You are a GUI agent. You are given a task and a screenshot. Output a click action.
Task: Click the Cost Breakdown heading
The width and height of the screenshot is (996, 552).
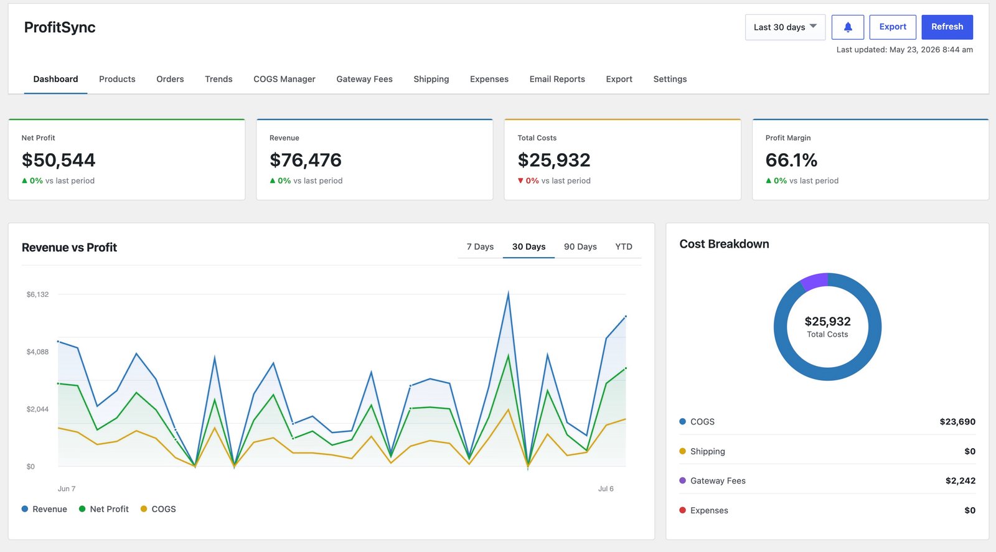[724, 244]
